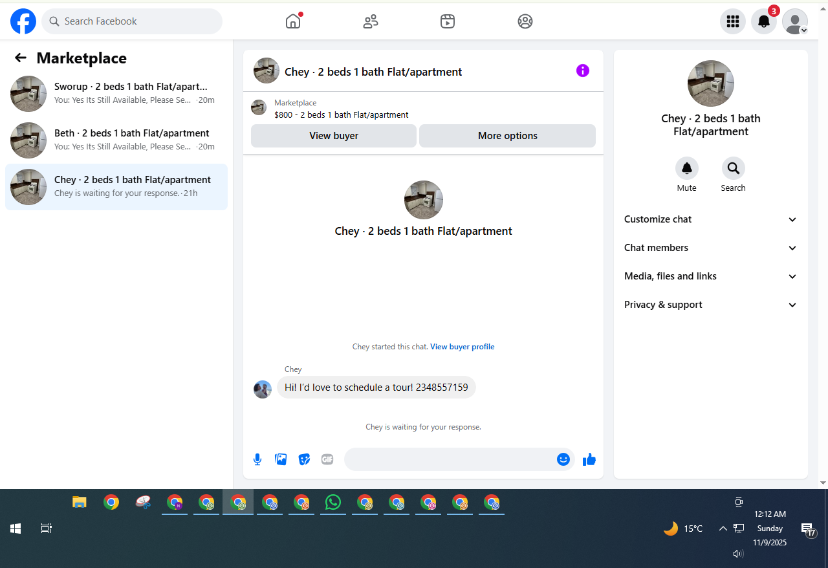
Task: Send a thumbs-up like
Action: pos(589,459)
